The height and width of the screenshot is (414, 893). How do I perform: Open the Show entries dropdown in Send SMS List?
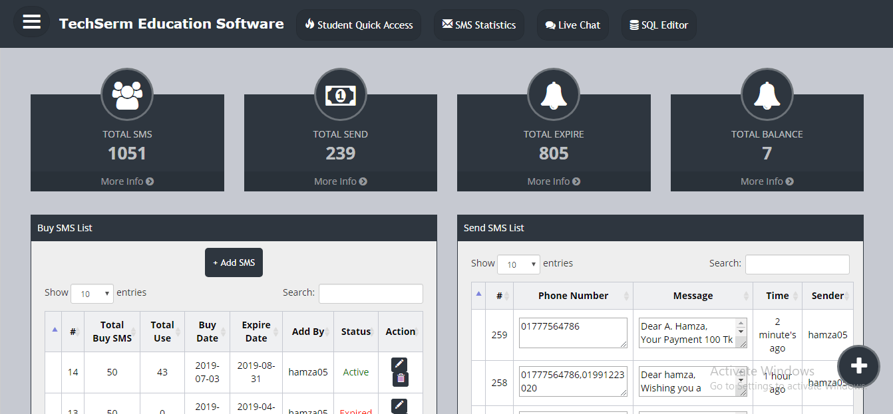(518, 264)
